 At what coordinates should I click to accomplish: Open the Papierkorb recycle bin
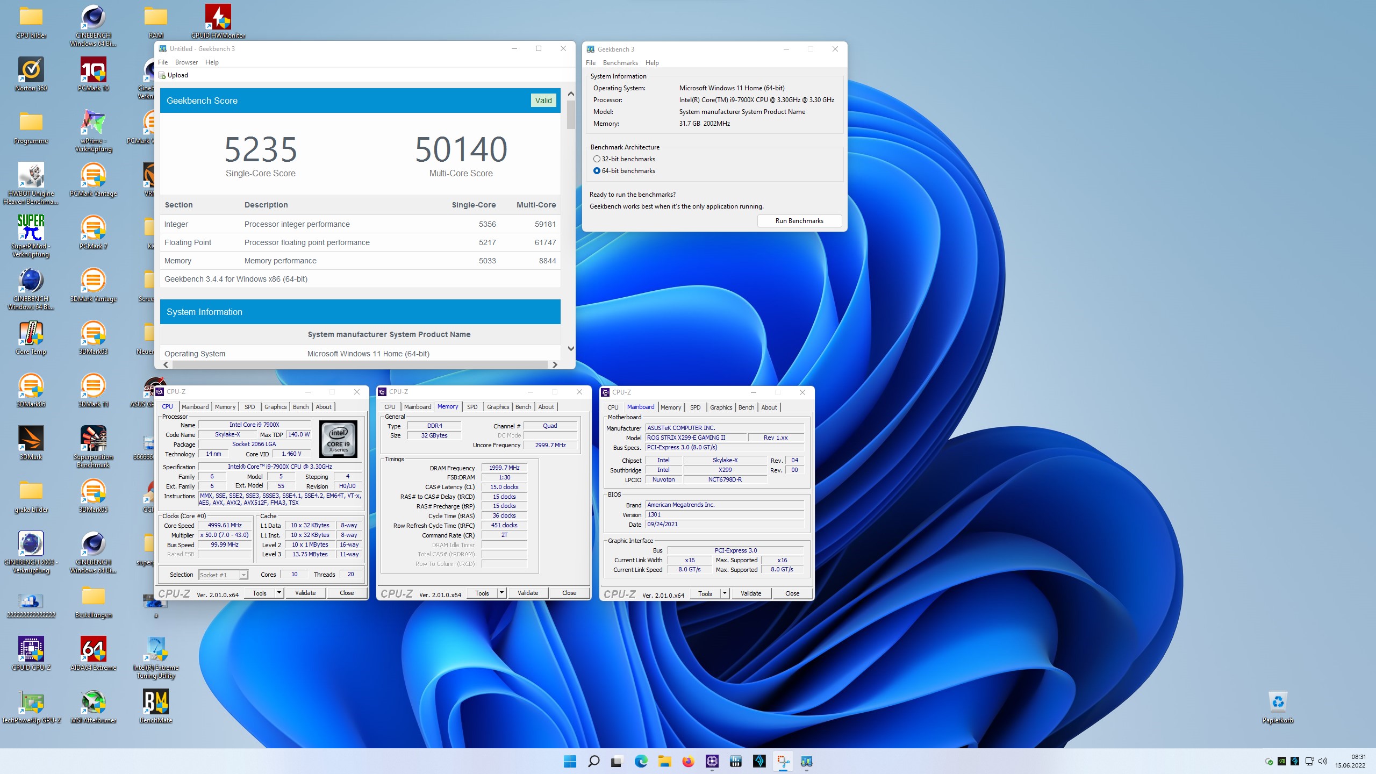click(1278, 706)
